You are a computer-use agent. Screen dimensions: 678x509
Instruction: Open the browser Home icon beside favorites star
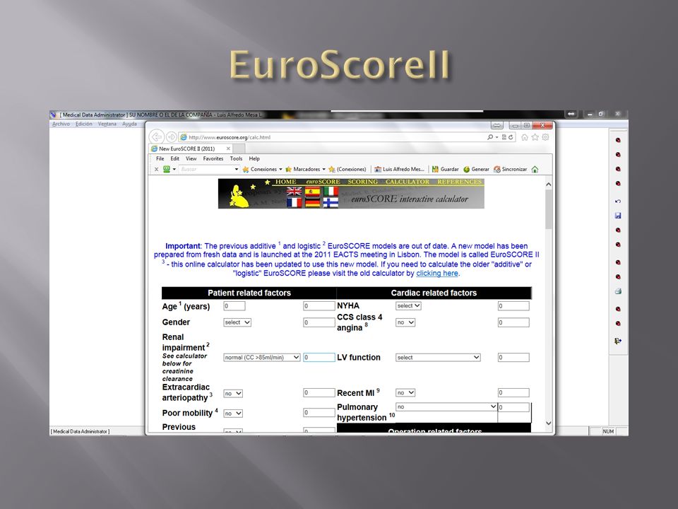525,137
